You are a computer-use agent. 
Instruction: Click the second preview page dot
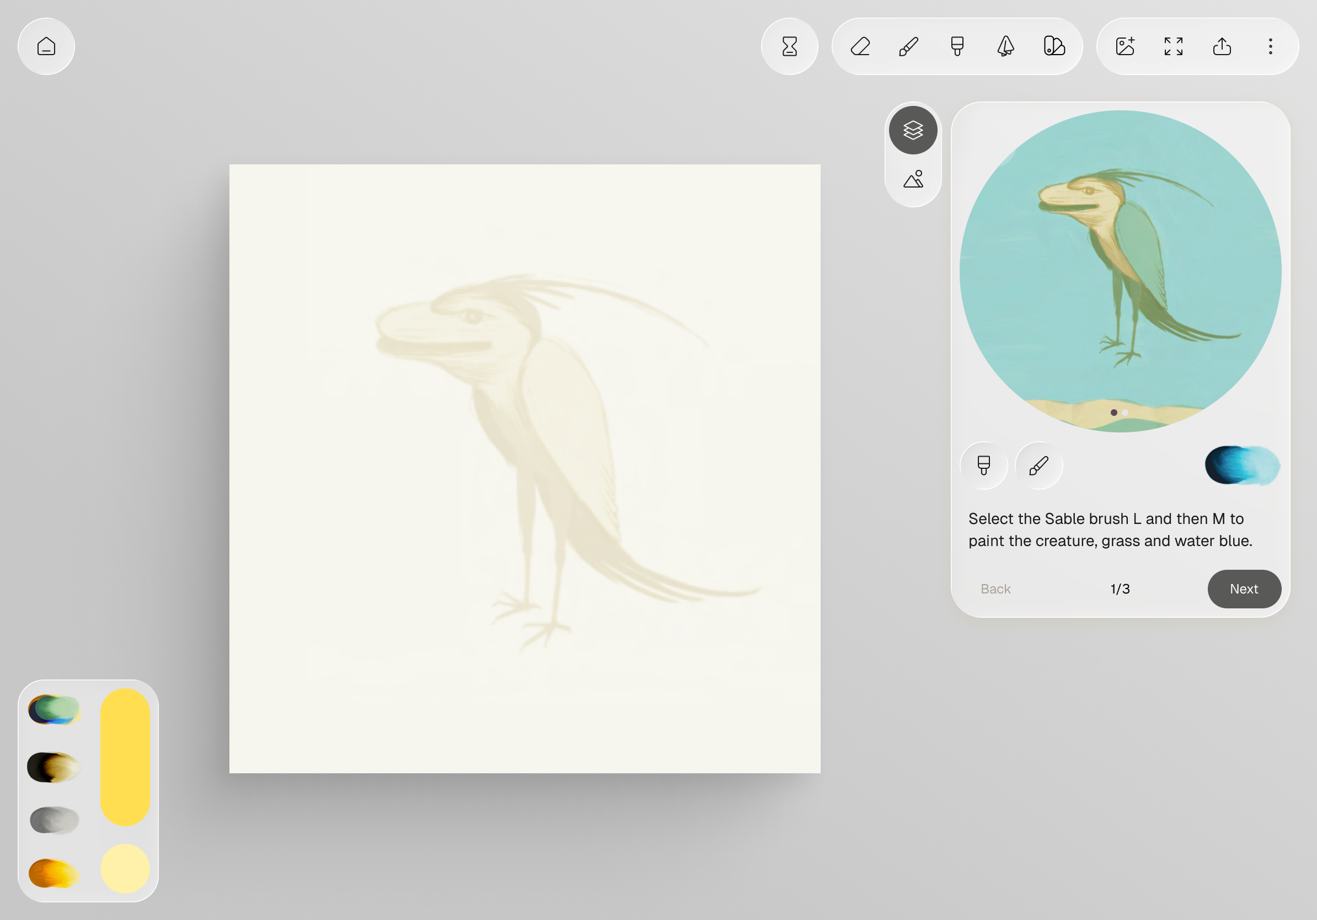click(x=1126, y=413)
